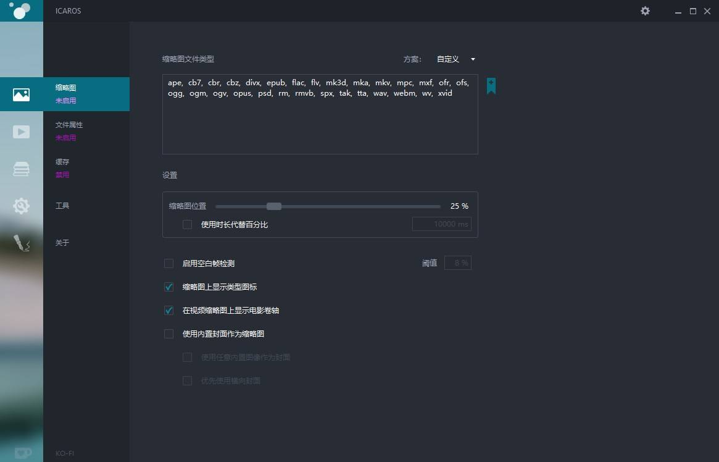Expand the 方案 自定义 dropdown
Screen dimensions: 719x462
pyautogui.click(x=456, y=59)
